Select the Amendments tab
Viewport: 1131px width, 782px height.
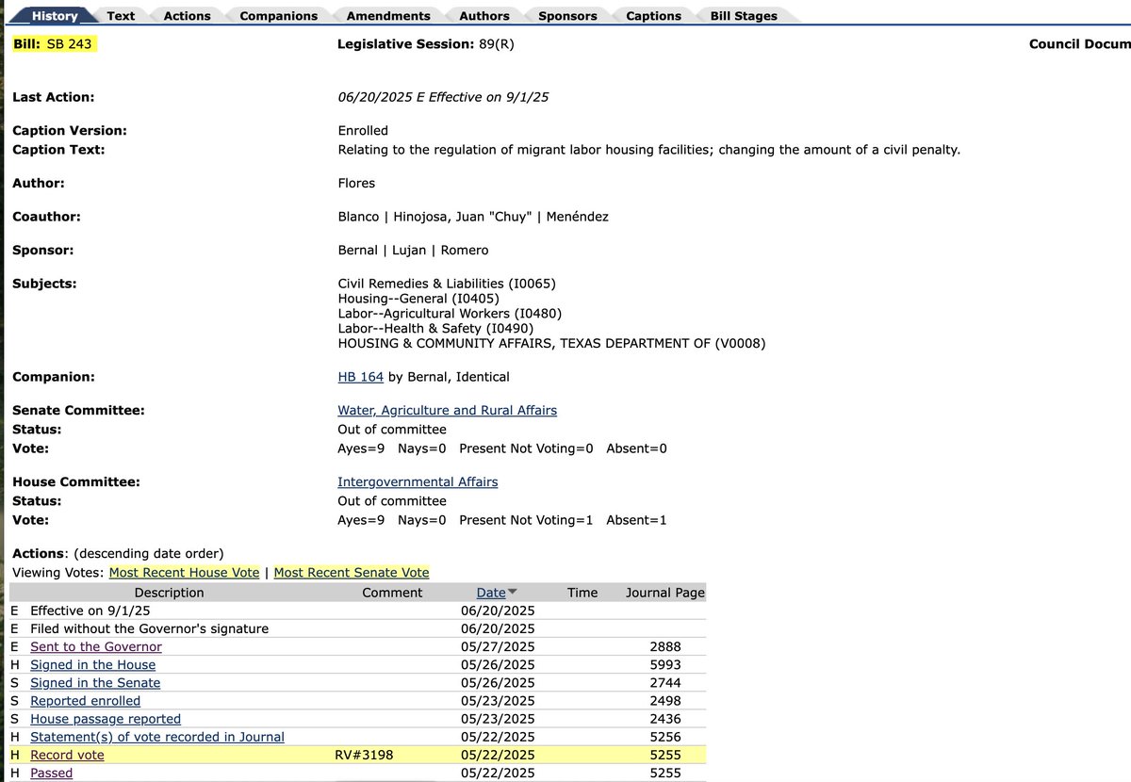(388, 16)
